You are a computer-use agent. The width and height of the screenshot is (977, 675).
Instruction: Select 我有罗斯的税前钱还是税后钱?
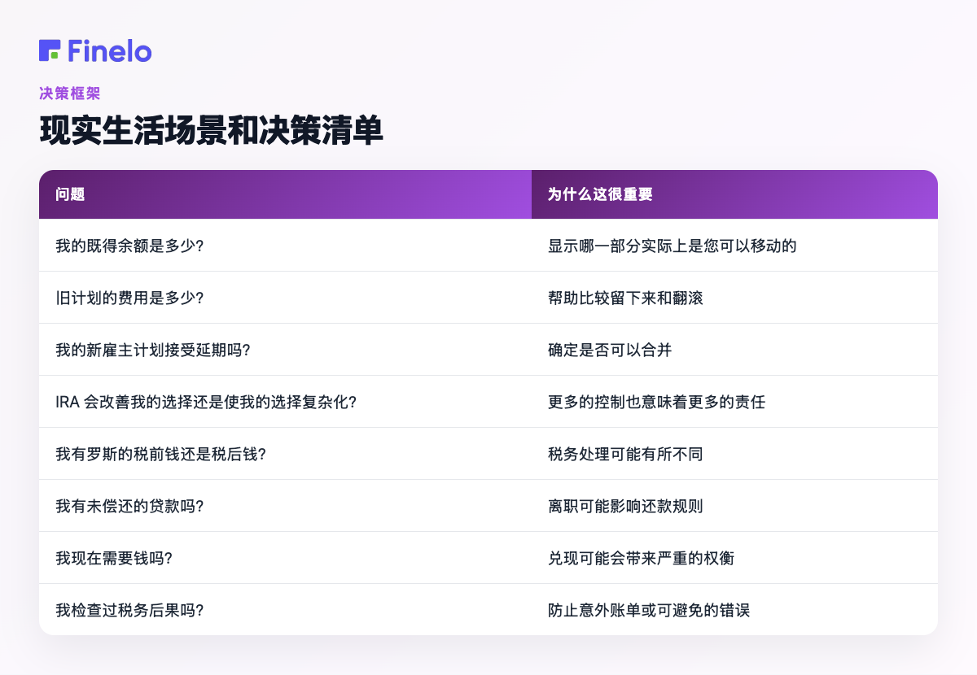(x=285, y=454)
